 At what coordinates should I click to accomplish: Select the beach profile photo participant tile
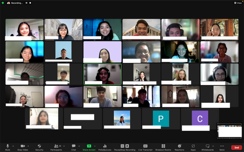coord(122,119)
